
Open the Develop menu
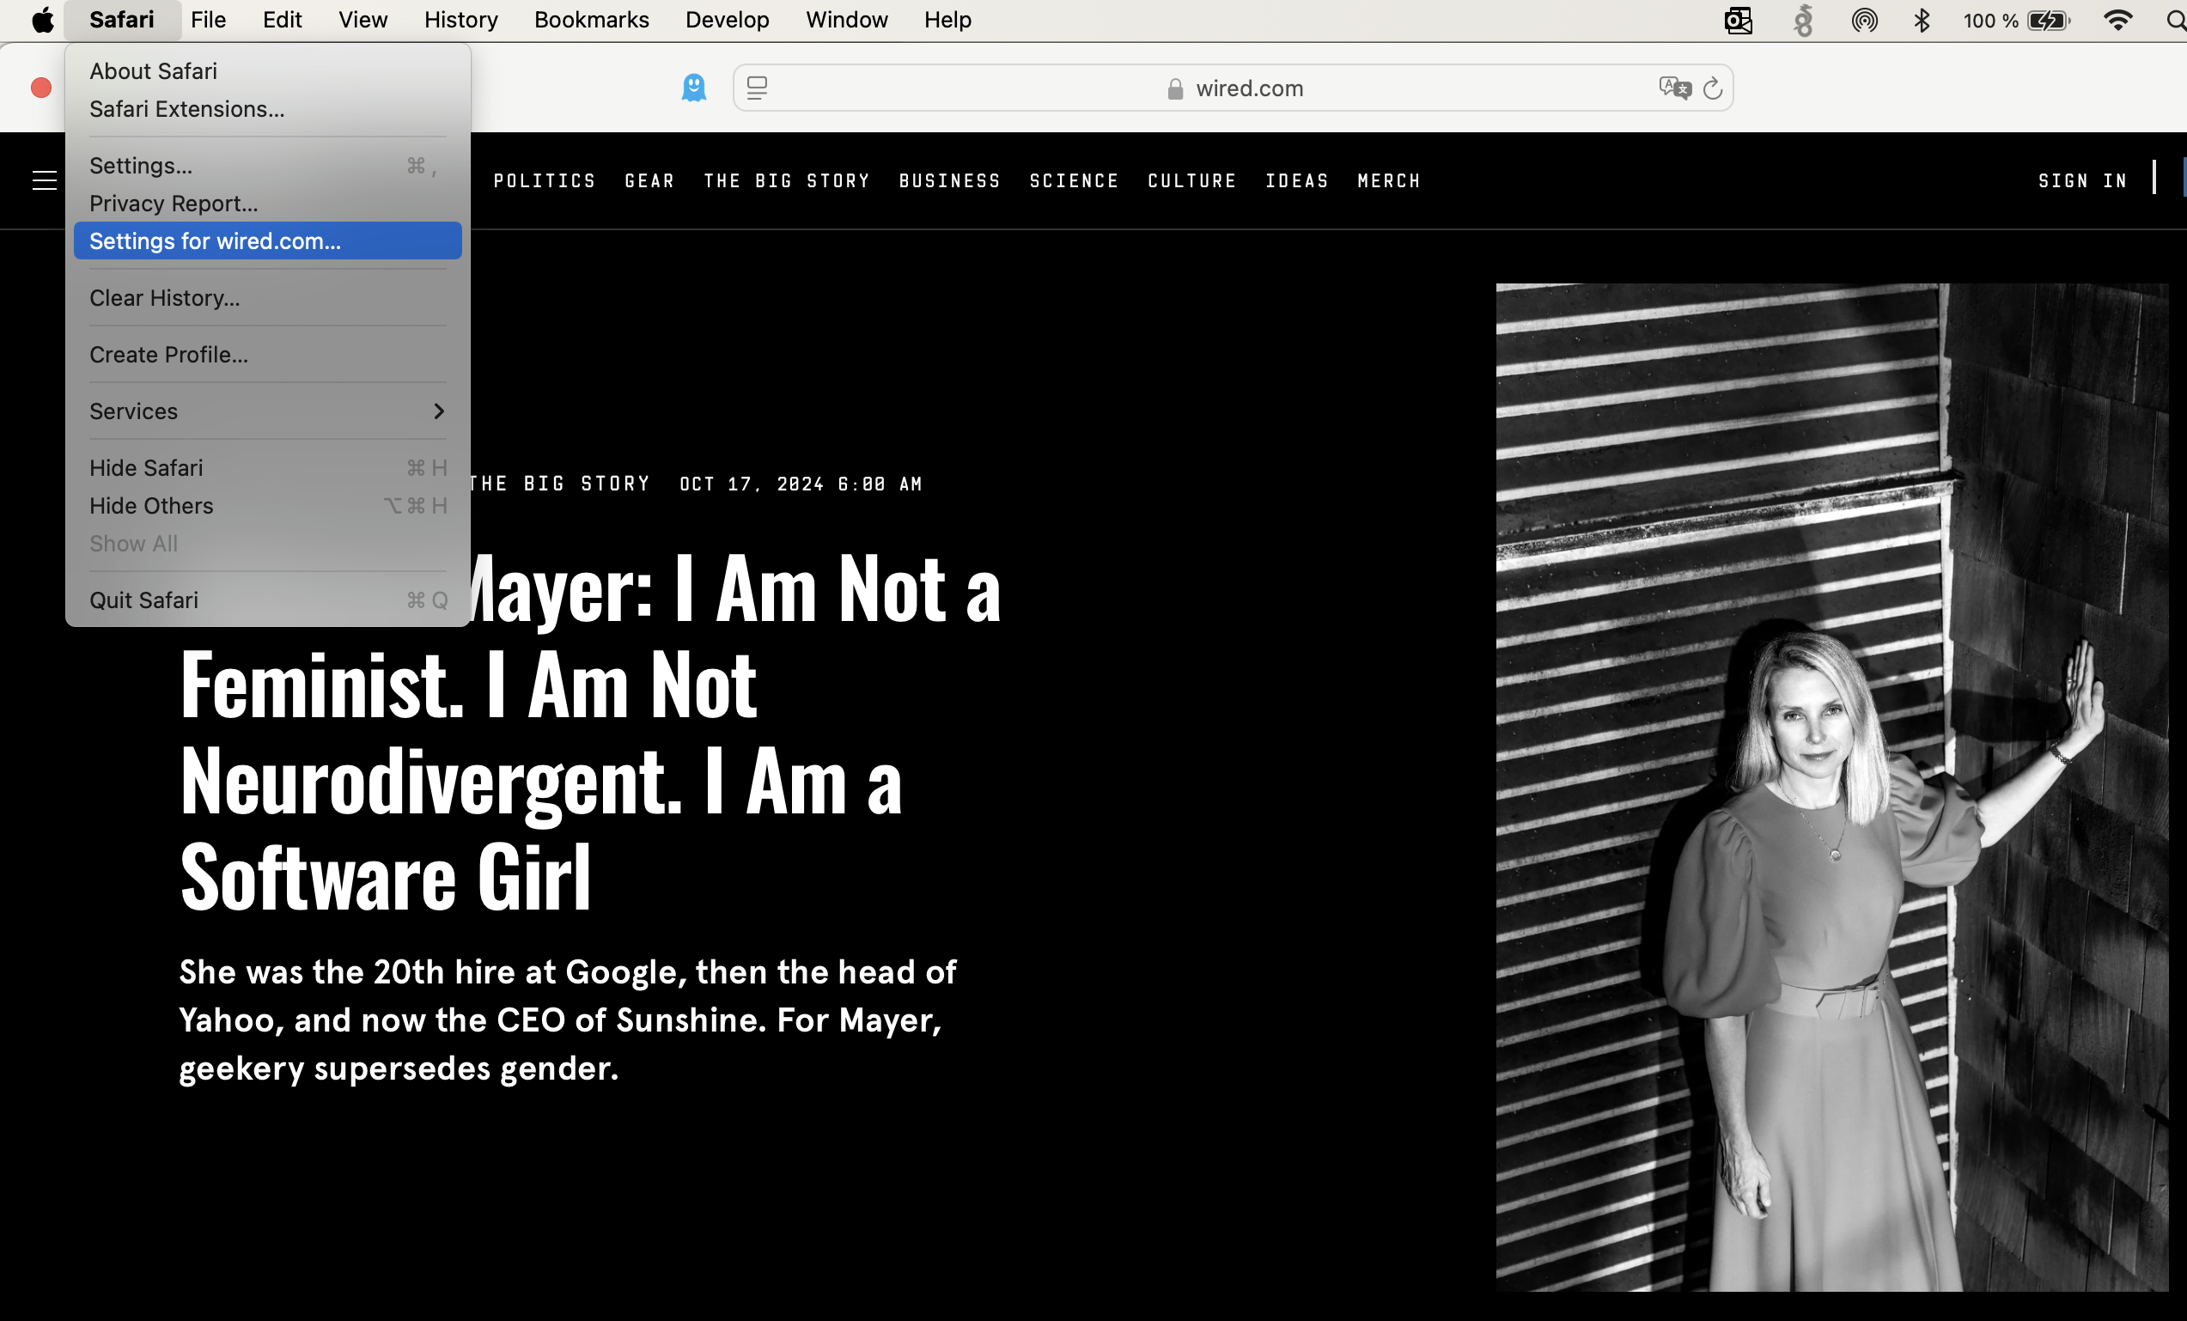(726, 20)
